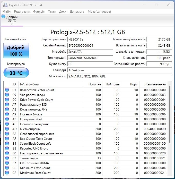
Task: Select the blue drive status orb for disk C:
Action: tap(3, 16)
